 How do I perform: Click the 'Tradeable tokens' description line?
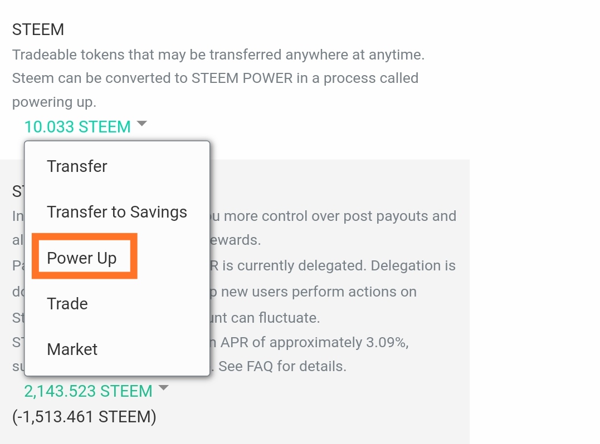coord(218,55)
